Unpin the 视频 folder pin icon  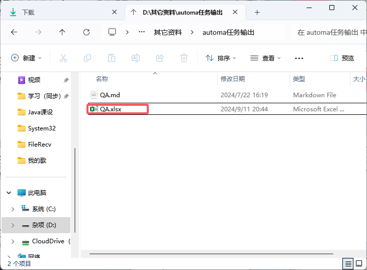(66, 80)
